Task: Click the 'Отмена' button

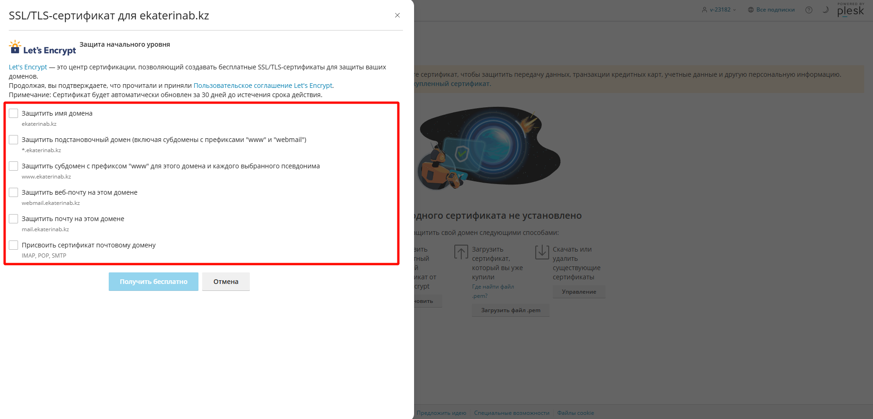Action: point(226,282)
